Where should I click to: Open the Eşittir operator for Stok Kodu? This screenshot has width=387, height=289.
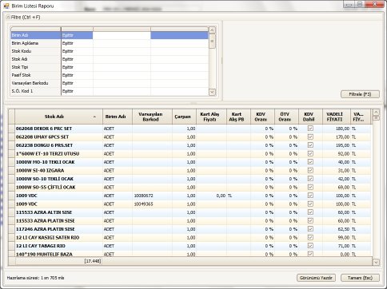point(77,51)
